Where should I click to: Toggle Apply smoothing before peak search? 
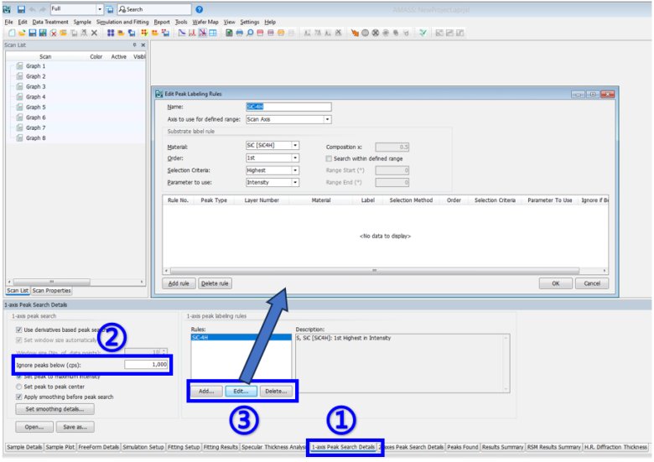click(19, 397)
